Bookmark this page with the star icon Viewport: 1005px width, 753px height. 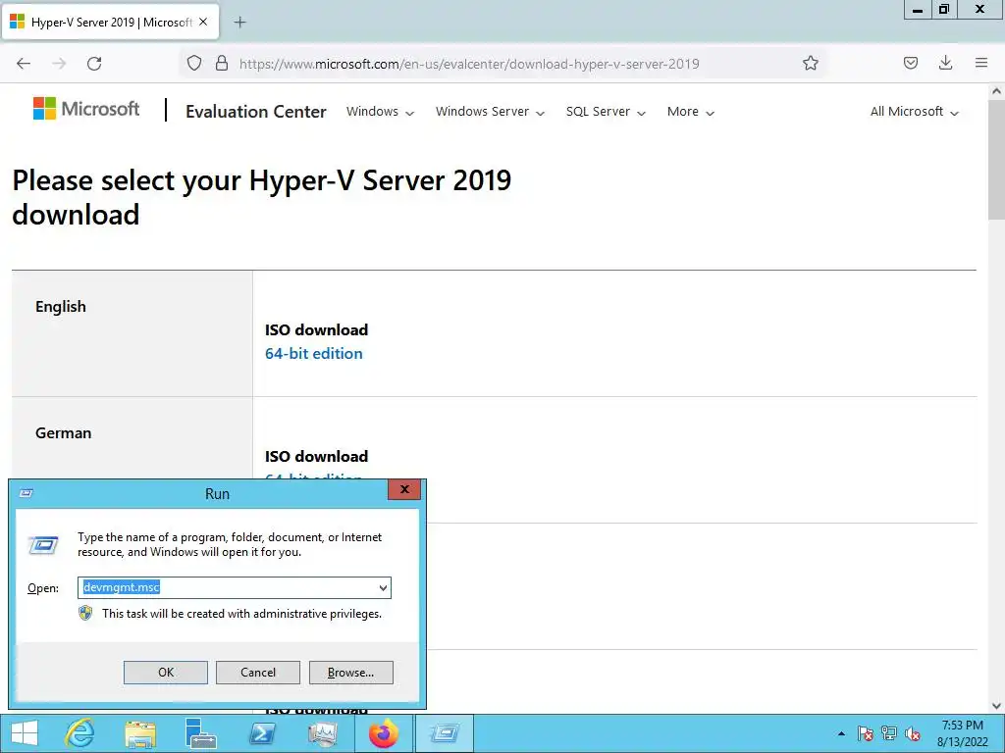[810, 64]
